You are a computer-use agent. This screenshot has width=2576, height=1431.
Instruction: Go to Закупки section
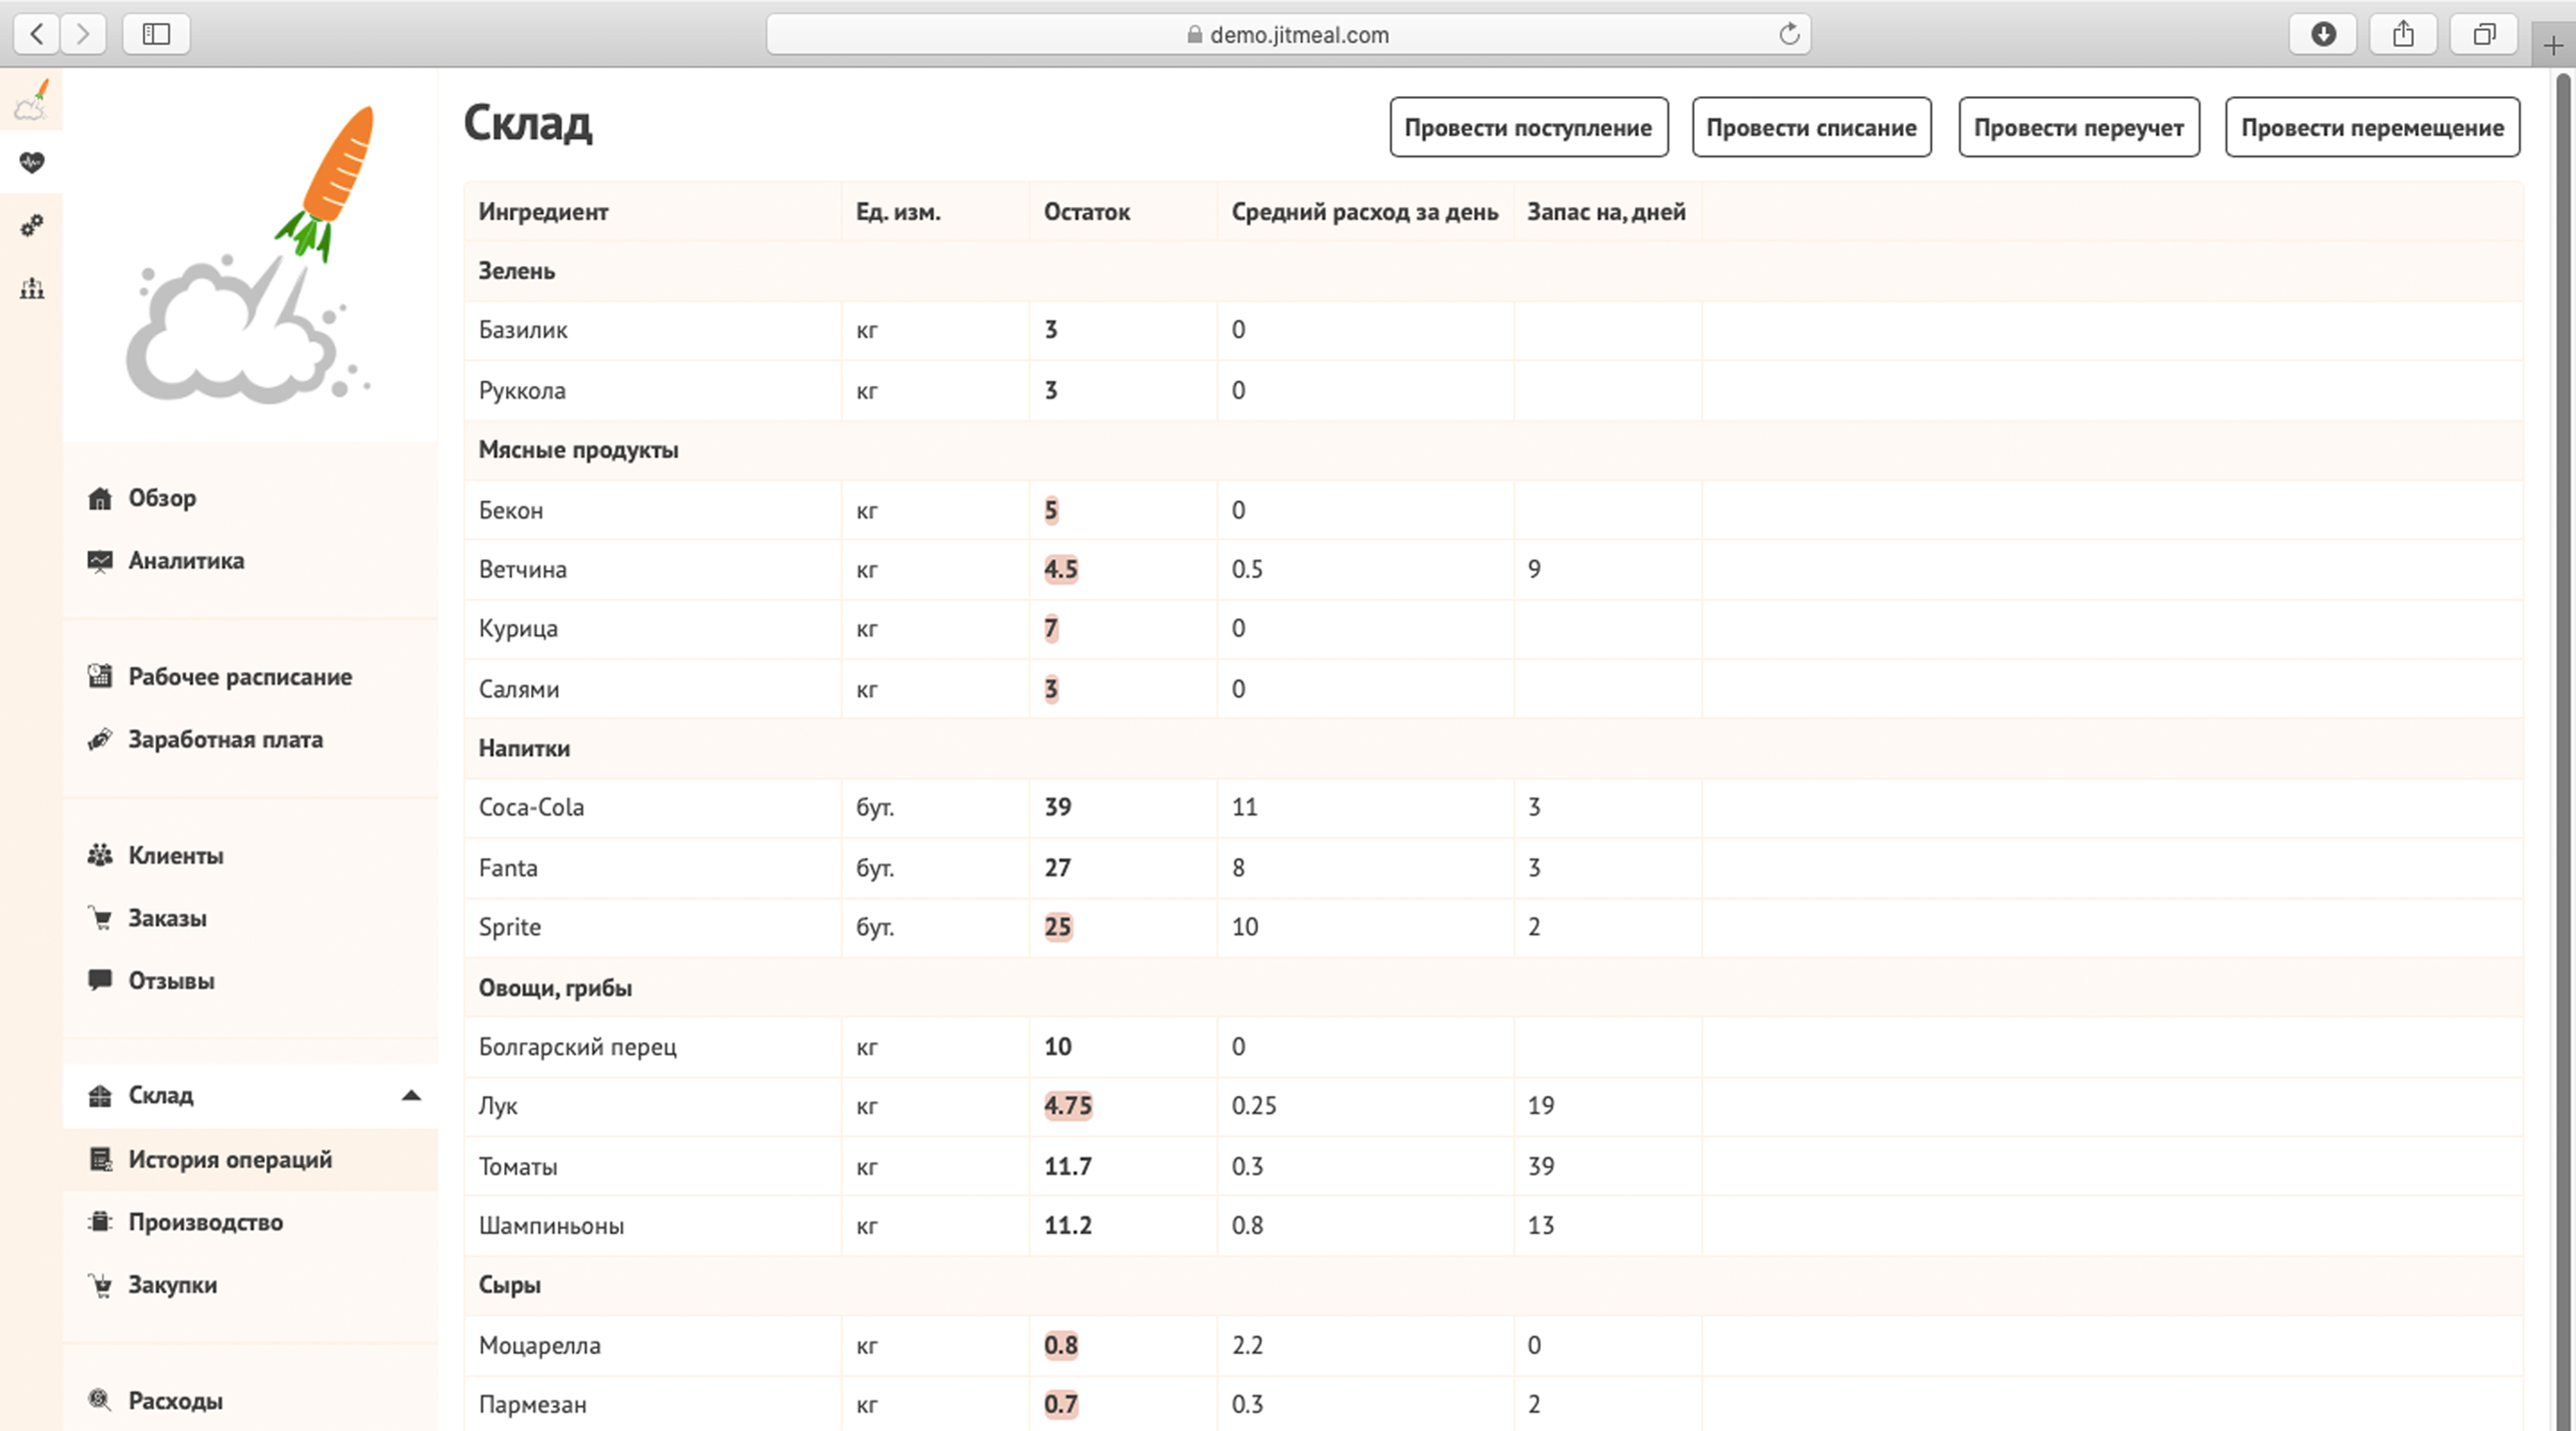coord(172,1284)
